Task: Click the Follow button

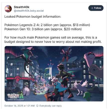Action: click(x=96, y=8)
